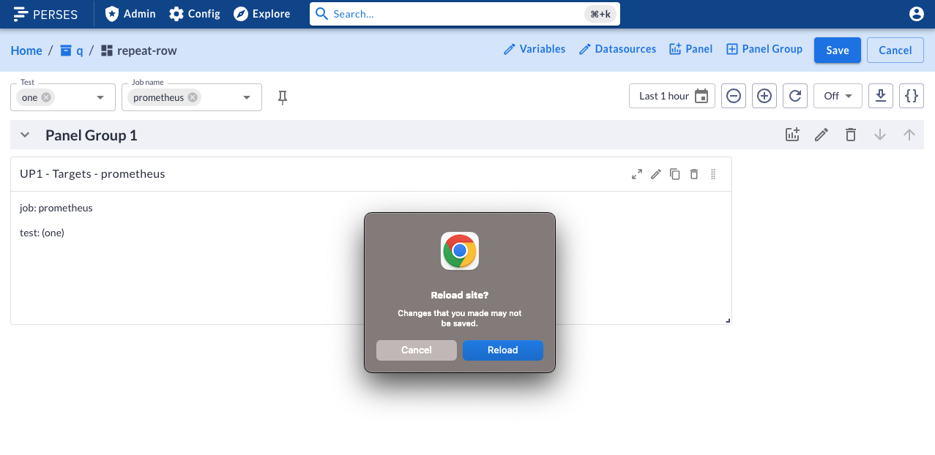Expand the UP1 Targets panel to fullscreen
Image resolution: width=935 pixels, height=455 pixels.
(636, 174)
